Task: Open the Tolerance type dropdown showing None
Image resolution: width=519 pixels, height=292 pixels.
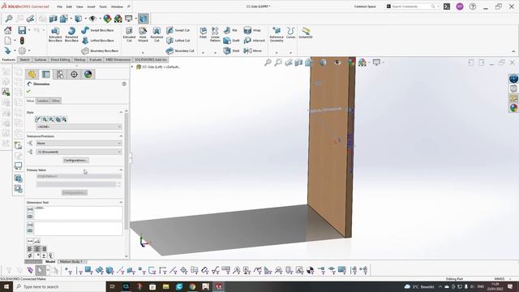Action: point(79,144)
